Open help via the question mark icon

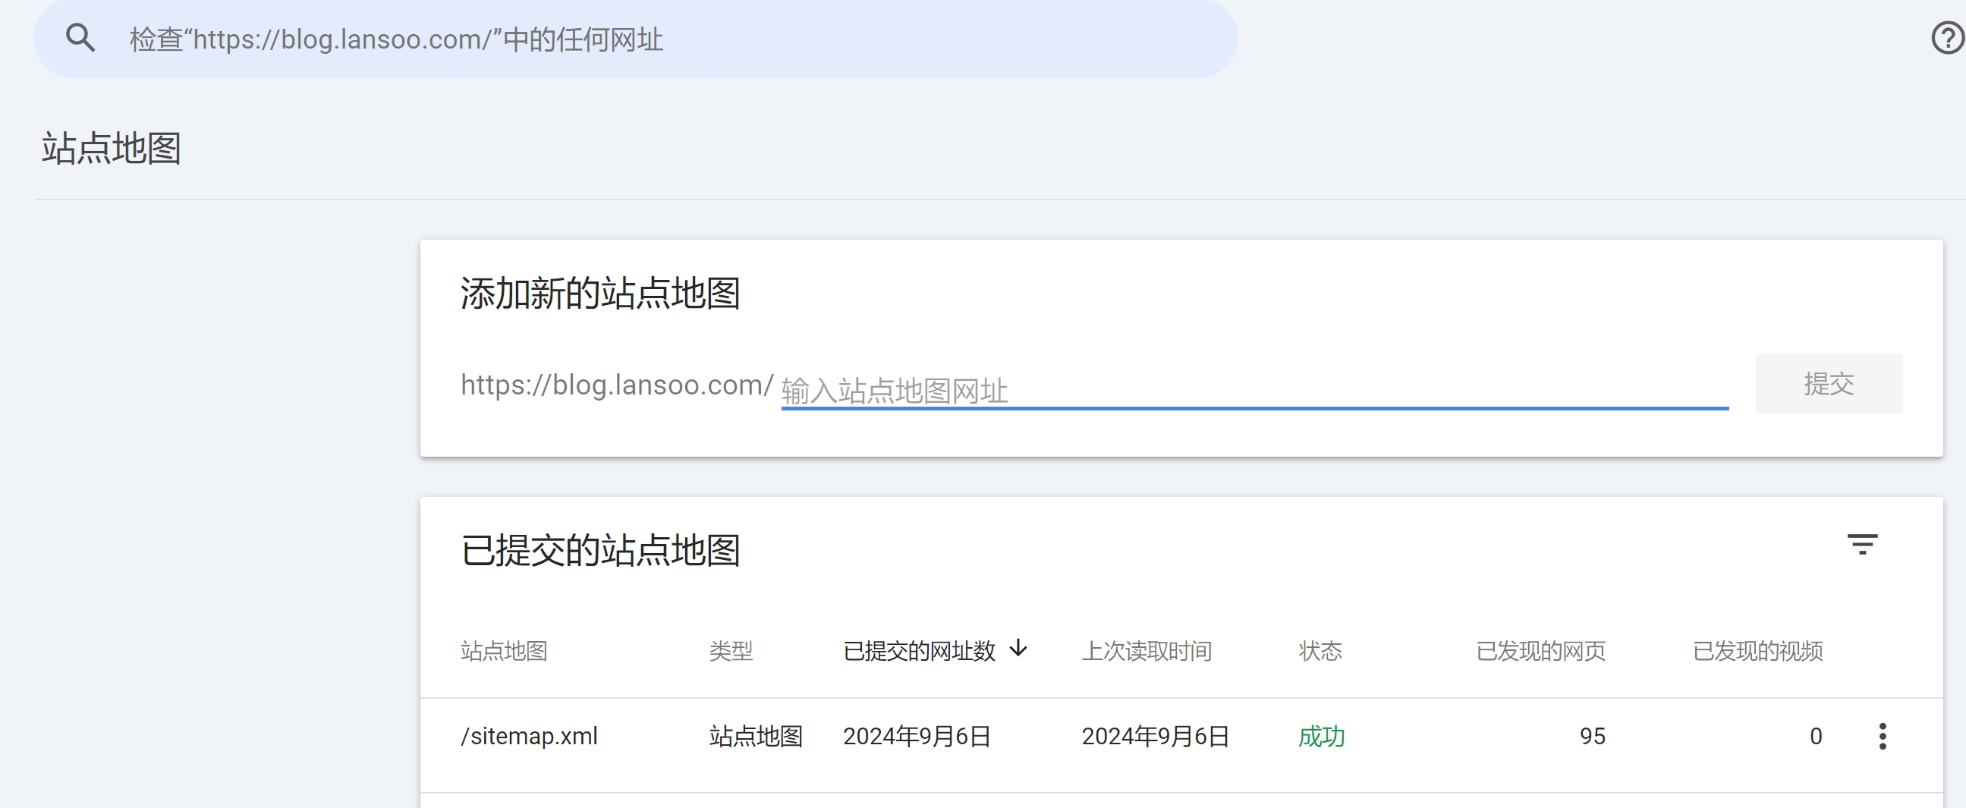coord(1947,38)
